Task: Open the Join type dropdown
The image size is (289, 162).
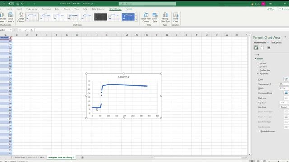Action: [x=284, y=107]
